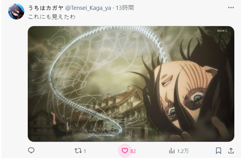
Task: Select the retweet count number 1
Action: [85, 151]
